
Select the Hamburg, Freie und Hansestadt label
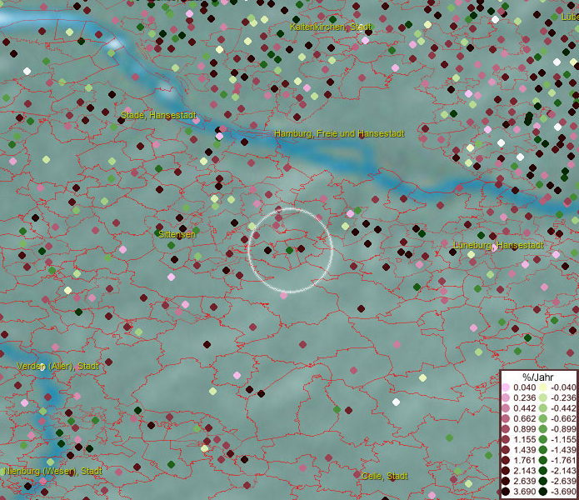tap(339, 133)
